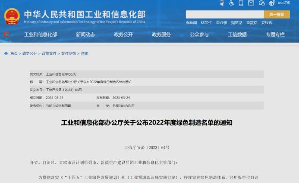Open the 新闻动态 navigation menu
Image resolution: width=299 pixels, height=183 pixels.
tap(85, 35)
